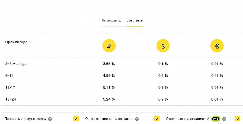Uncheck the 'Повысить ставку по вкладу' checkbox

point(76,119)
